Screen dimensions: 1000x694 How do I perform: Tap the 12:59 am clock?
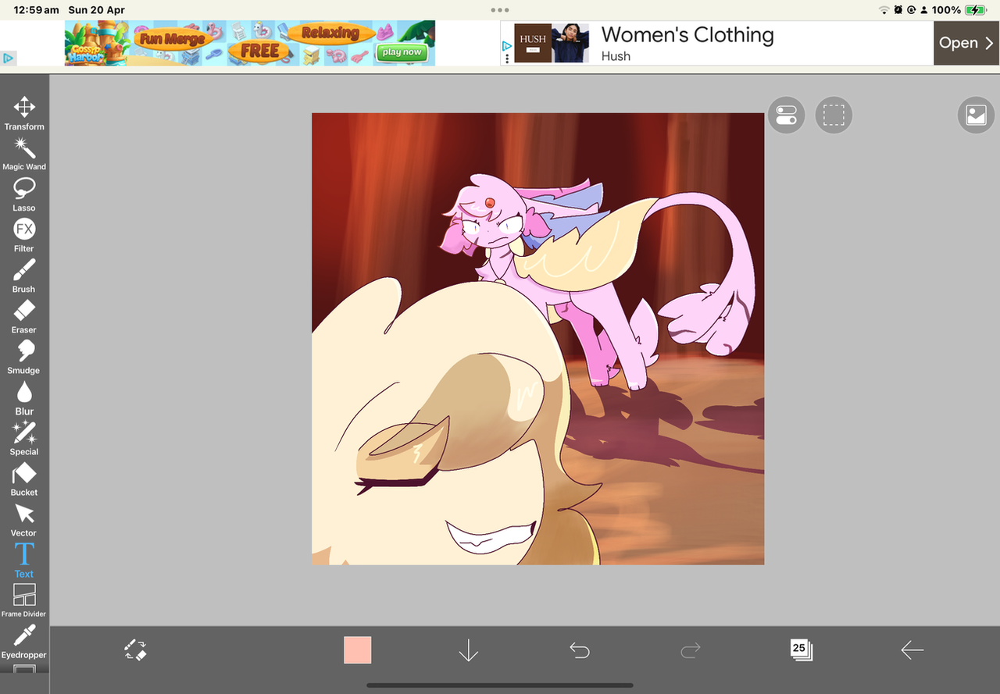(36, 10)
